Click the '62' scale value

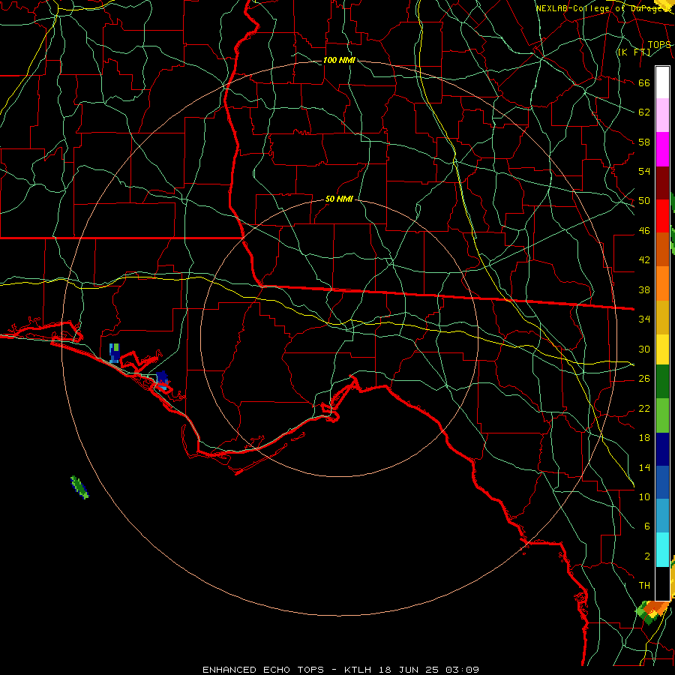pos(644,112)
